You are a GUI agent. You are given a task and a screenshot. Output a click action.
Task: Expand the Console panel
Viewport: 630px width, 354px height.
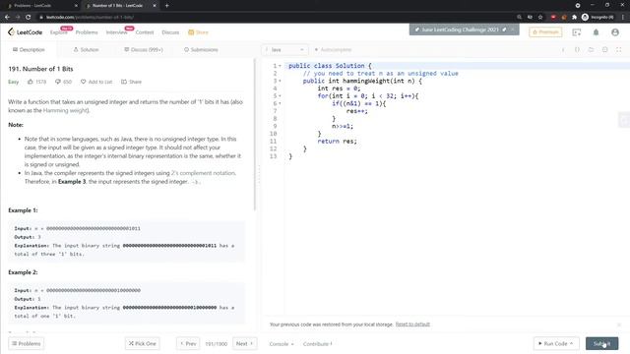point(282,344)
